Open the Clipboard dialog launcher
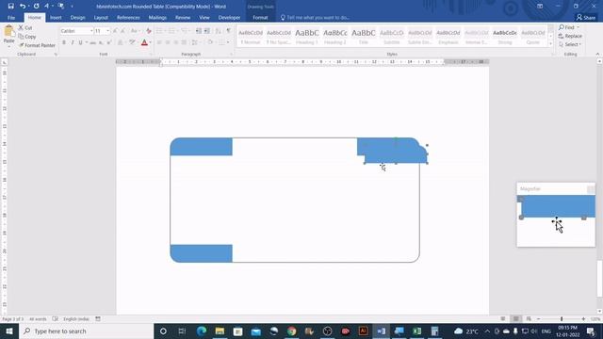Screen dimensions: 603x339 pos(56,55)
